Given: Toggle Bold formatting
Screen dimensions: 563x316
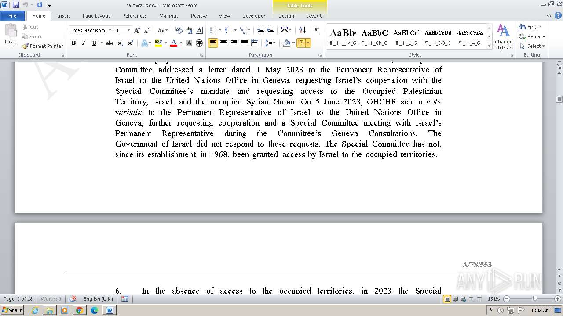Looking at the screenshot, I should point(73,43).
